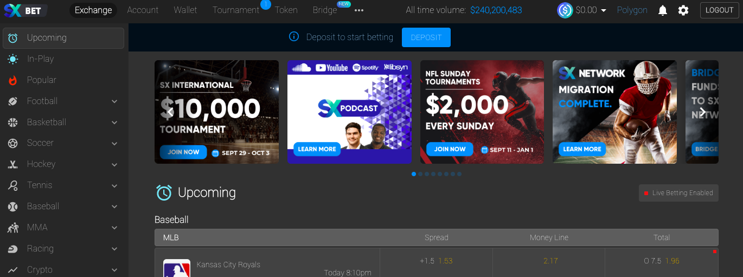Click the blue DEPOSIT button
The image size is (743, 277).
click(x=426, y=37)
